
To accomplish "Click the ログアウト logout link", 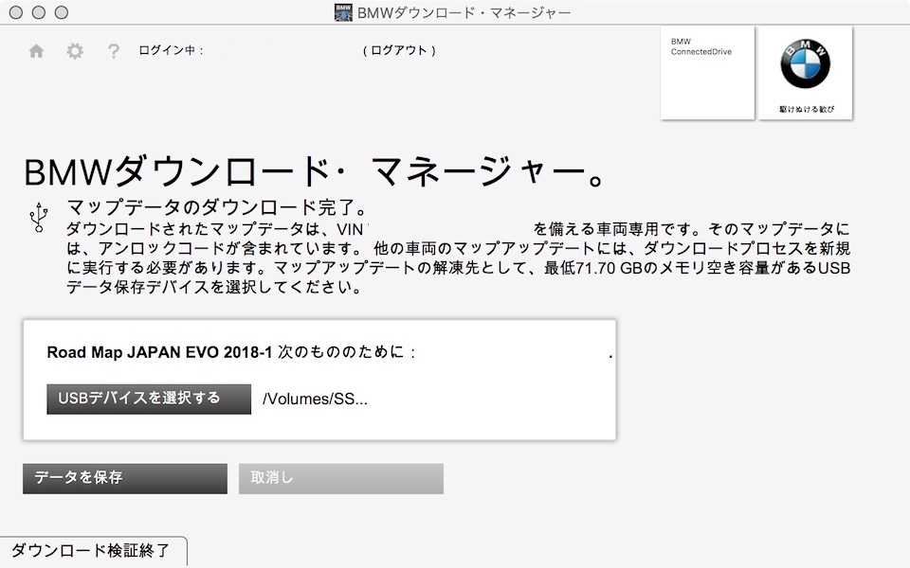I will [x=399, y=50].
